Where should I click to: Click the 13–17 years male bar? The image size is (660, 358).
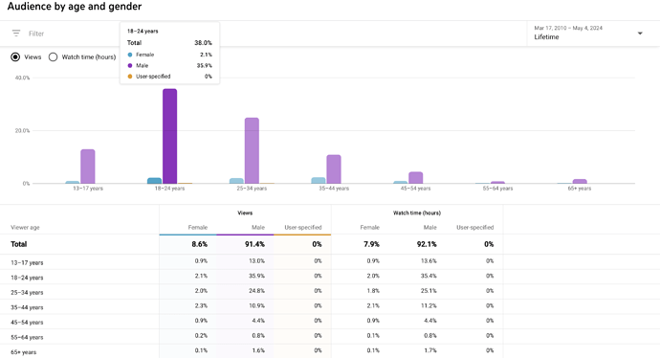(88, 167)
